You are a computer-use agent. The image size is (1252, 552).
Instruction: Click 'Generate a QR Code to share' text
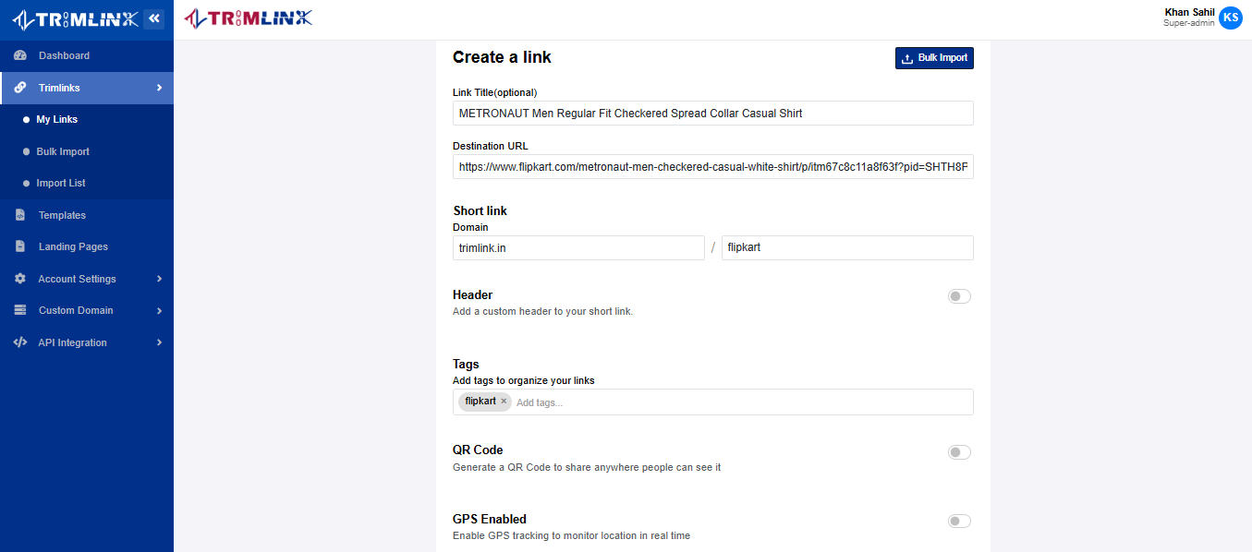(x=587, y=468)
